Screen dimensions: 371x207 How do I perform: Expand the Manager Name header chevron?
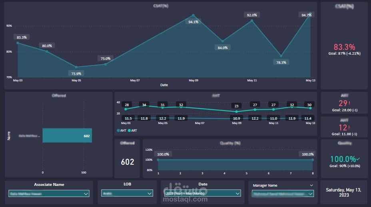point(311,185)
